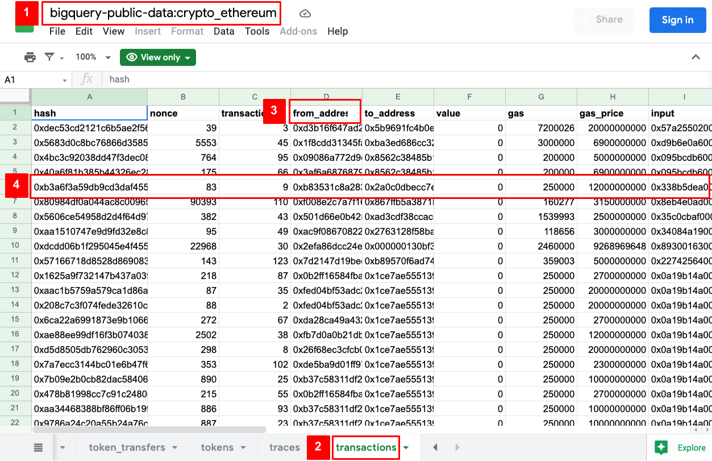Click the input header cell
Viewport: 712px width, 461px height.
tap(680, 113)
